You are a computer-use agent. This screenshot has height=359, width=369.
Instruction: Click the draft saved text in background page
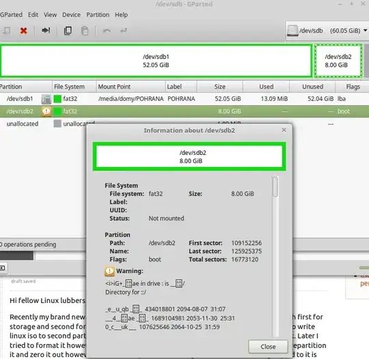click(x=23, y=281)
